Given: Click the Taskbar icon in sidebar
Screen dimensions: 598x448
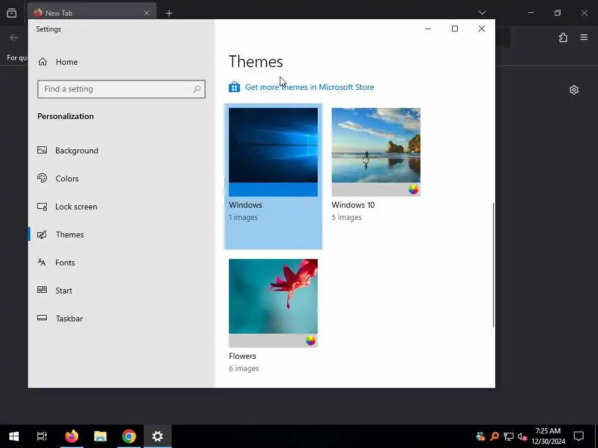Looking at the screenshot, I should pos(42,318).
